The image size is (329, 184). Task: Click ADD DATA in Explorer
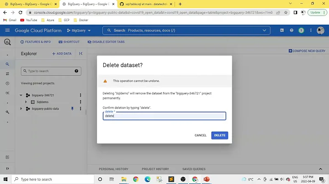click(62, 54)
